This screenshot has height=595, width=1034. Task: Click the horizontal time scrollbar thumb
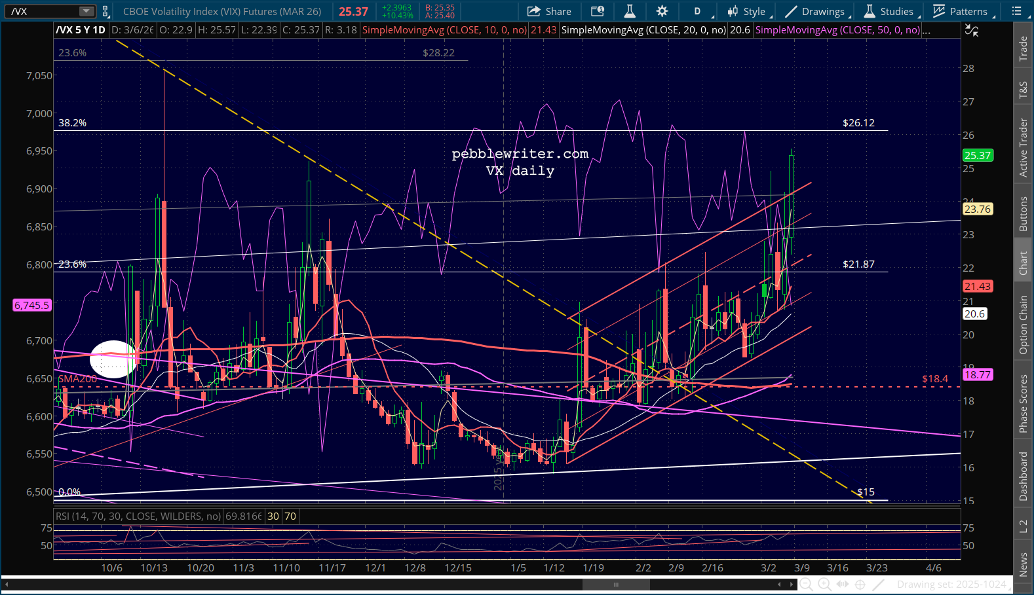(615, 585)
